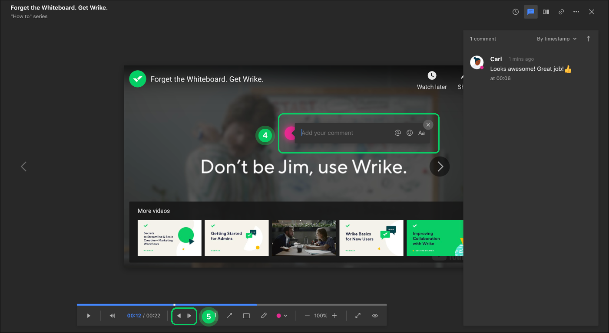Go to the previous file arrow
609x333 pixels.
[24, 166]
